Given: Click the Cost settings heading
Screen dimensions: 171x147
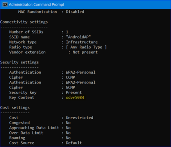Looking at the screenshot, I should point(15,108).
